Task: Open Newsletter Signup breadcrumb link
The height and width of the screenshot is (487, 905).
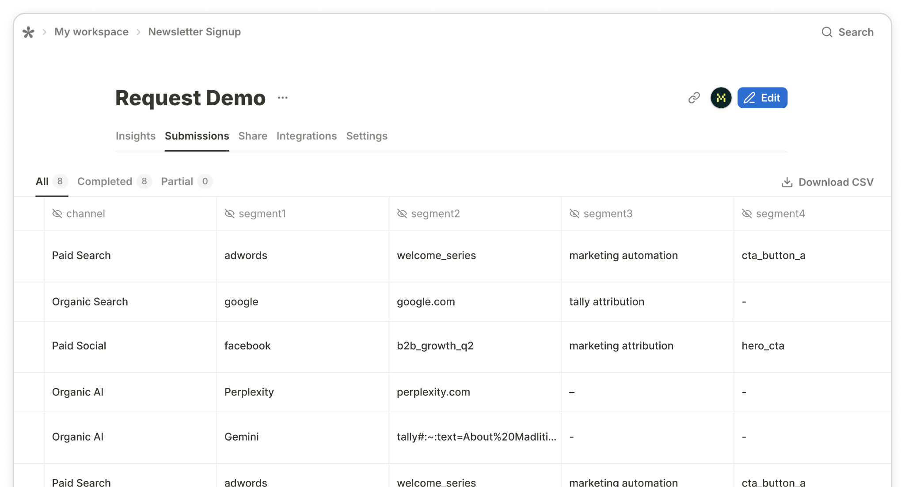Action: tap(194, 32)
